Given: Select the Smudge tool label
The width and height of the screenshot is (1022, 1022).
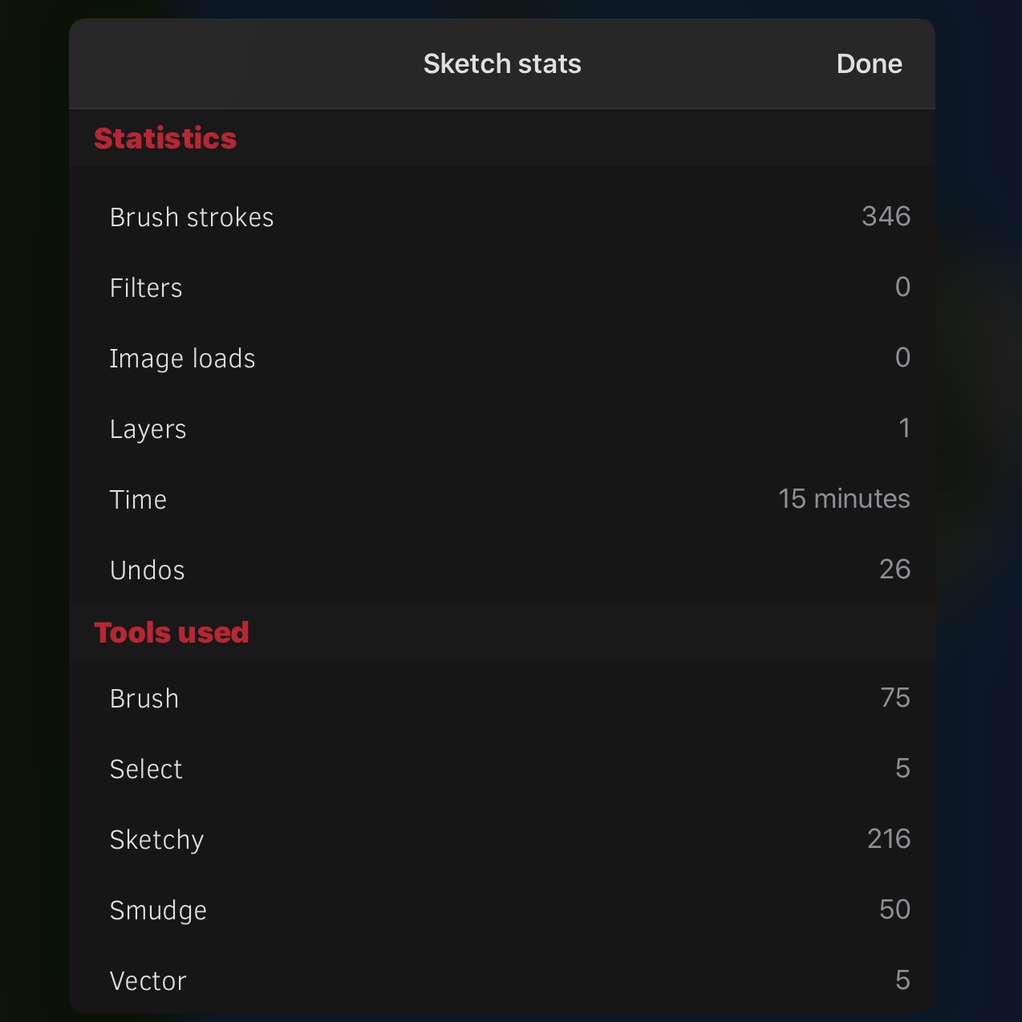Looking at the screenshot, I should tap(158, 910).
